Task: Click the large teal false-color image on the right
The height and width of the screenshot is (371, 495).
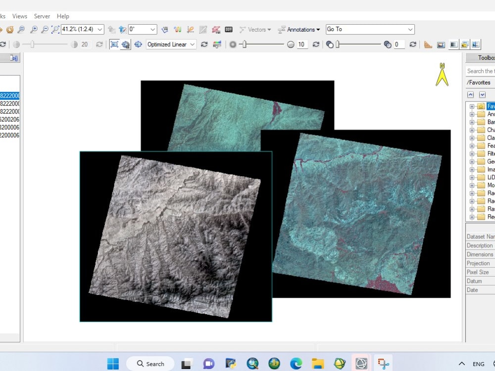Action: point(357,215)
